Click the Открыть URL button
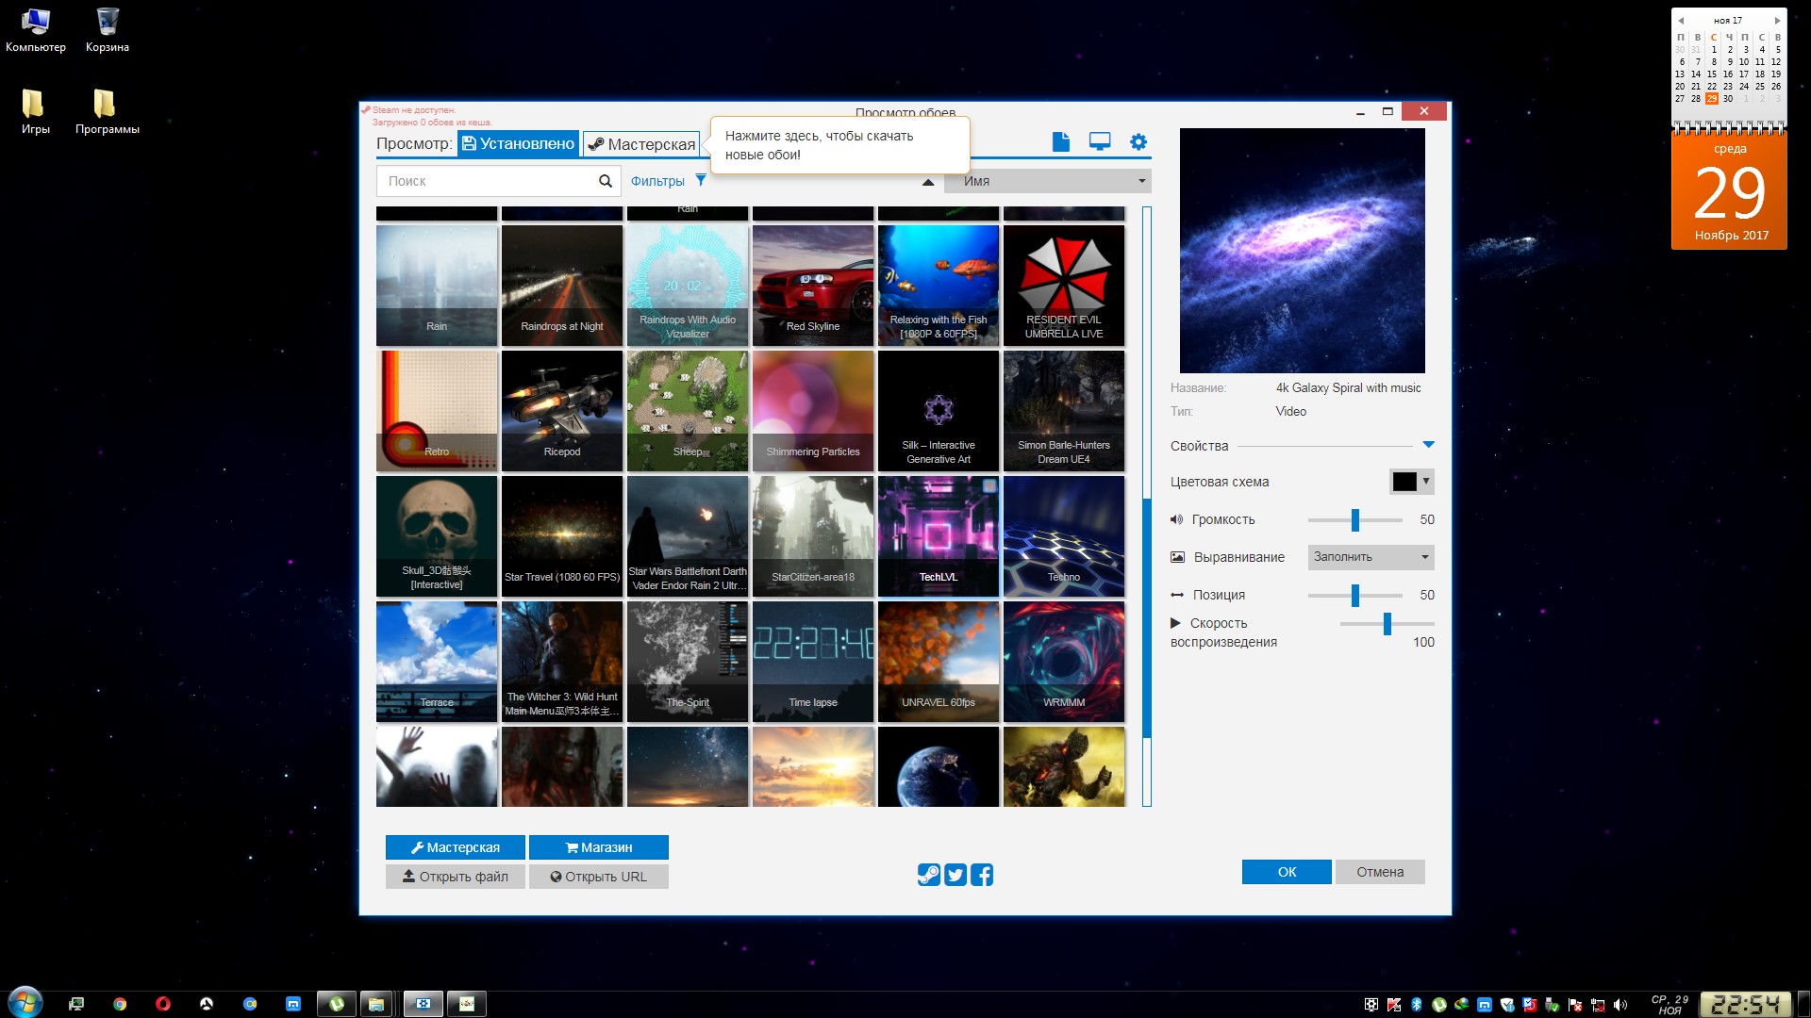 coord(598,877)
